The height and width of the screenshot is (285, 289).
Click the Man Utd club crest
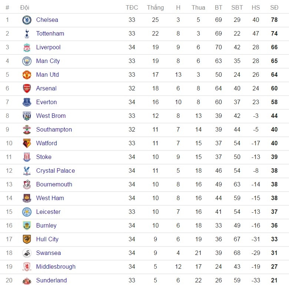(27, 75)
